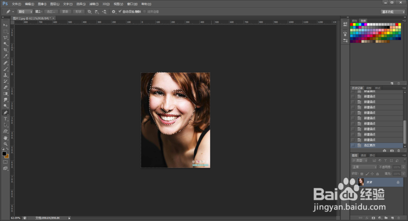
Task: Open path operations icon in options bar
Action: coord(89,12)
